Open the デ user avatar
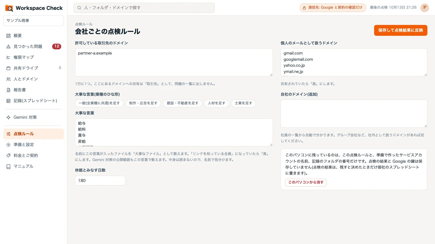 (x=424, y=8)
